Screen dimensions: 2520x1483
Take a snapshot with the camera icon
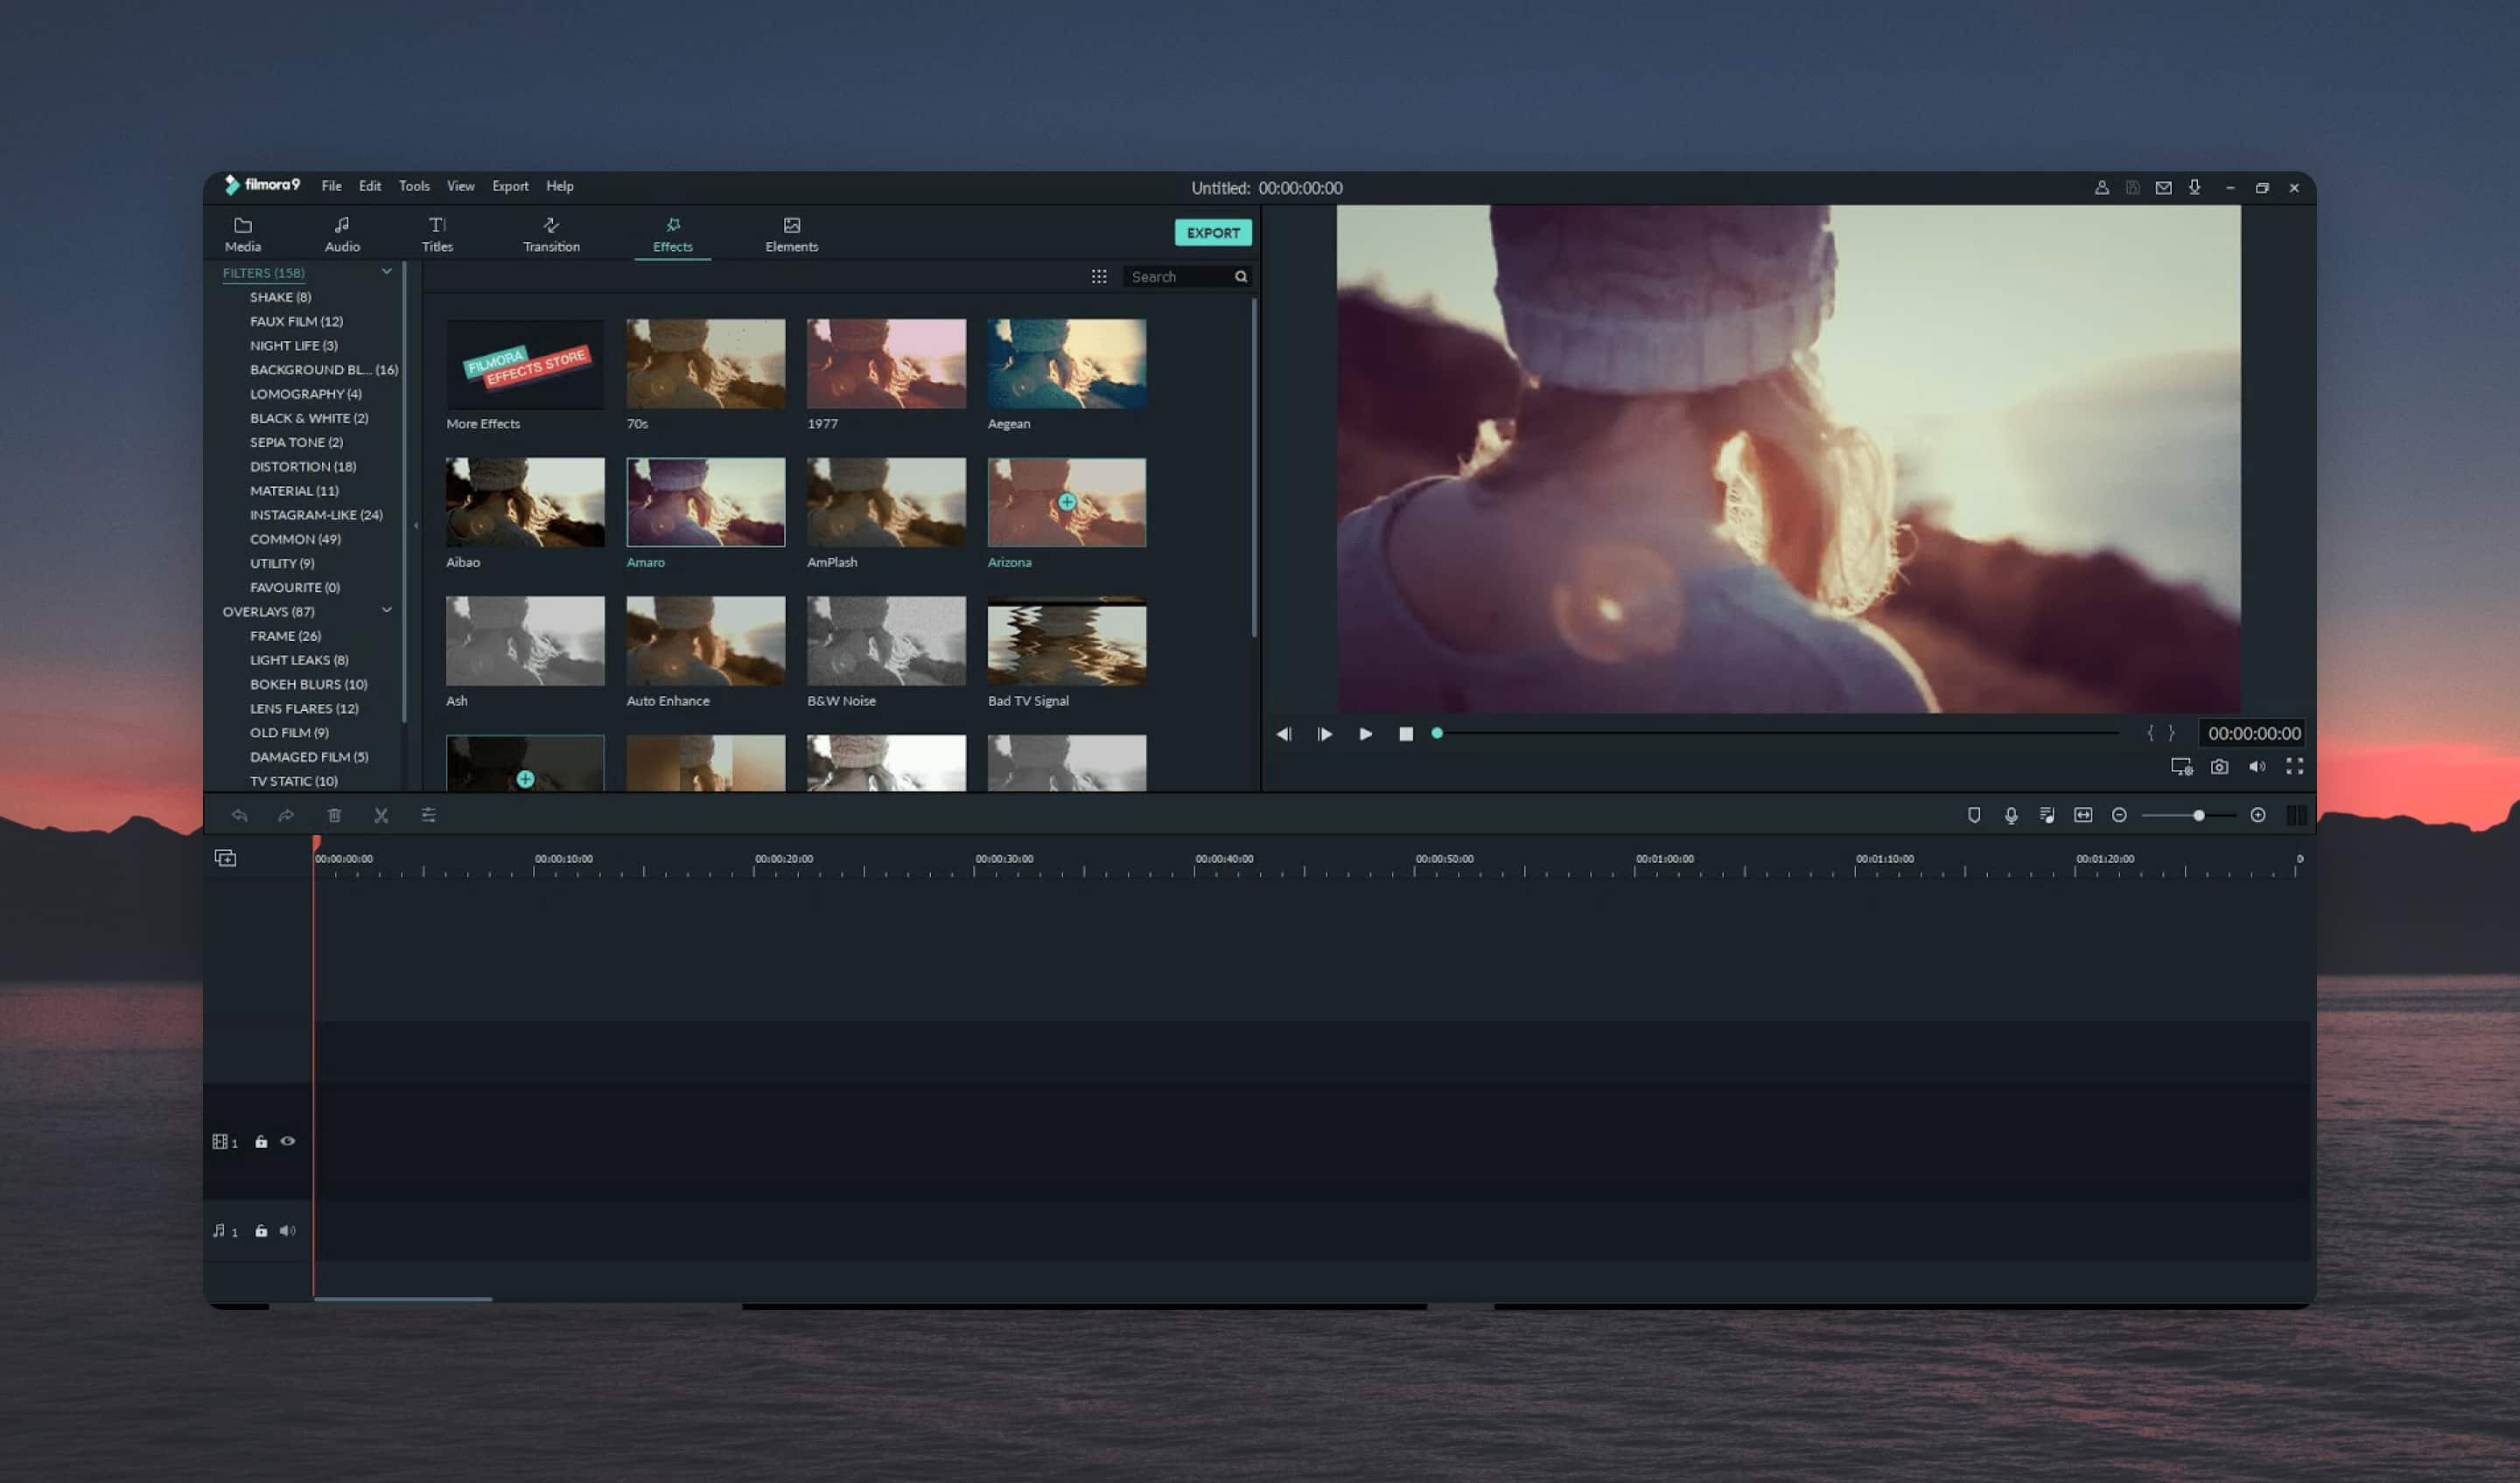pos(2219,767)
